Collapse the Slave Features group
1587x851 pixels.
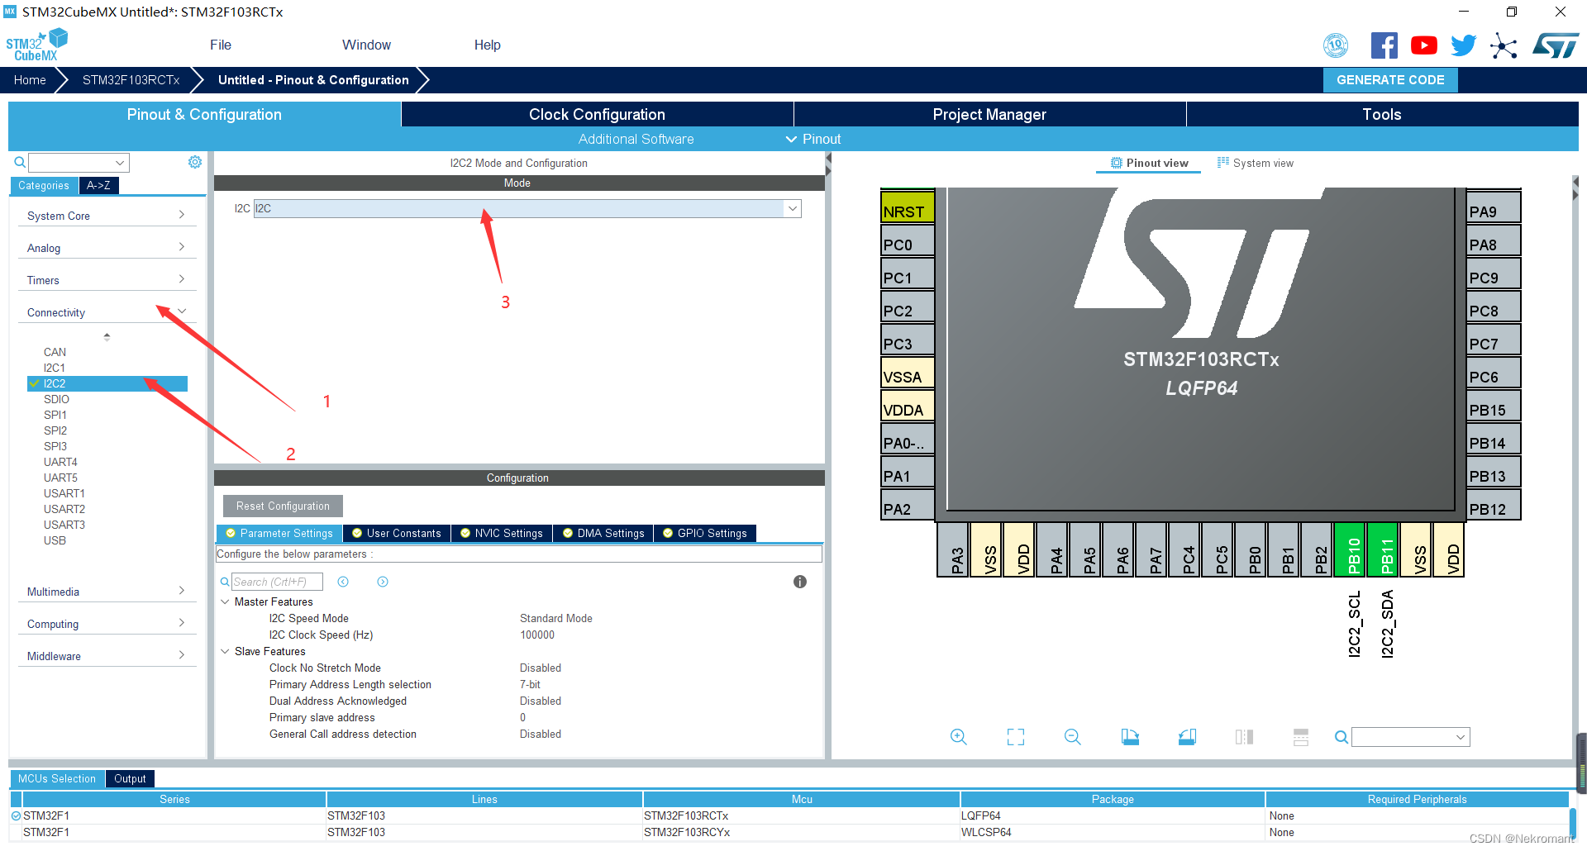225,651
